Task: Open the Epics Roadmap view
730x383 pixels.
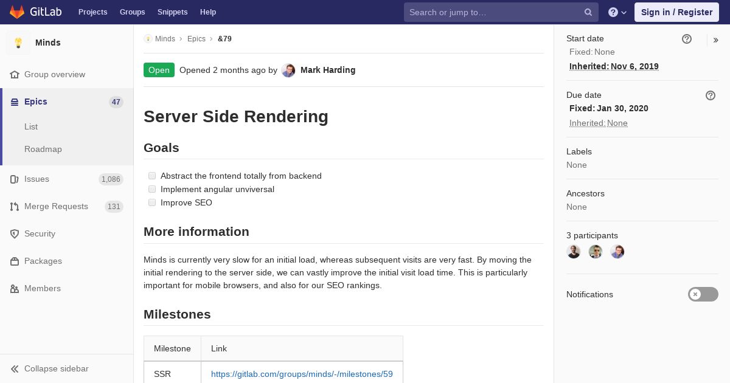Action: click(x=43, y=149)
